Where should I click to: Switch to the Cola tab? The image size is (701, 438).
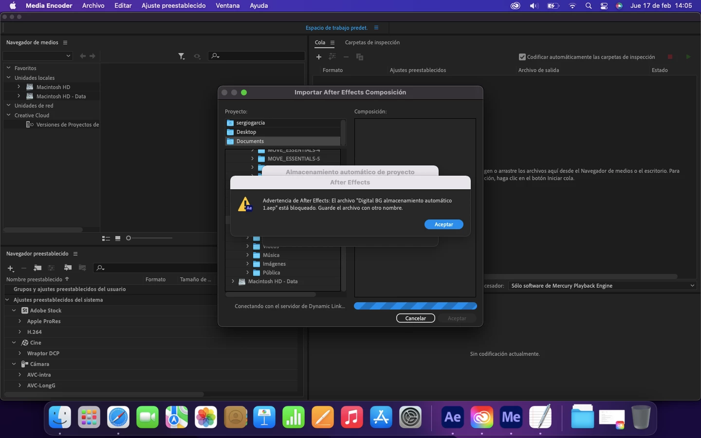[x=320, y=42]
